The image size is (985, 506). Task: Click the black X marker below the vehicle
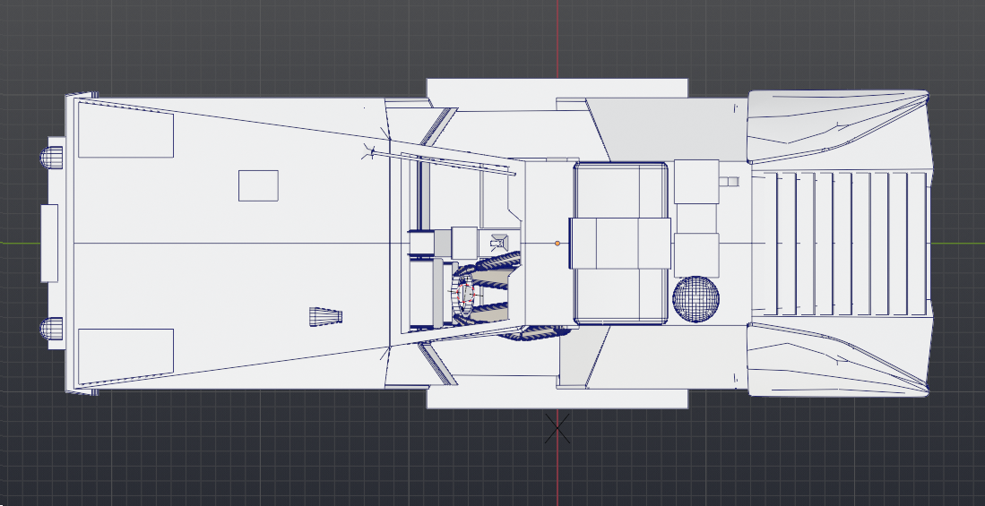(x=557, y=429)
